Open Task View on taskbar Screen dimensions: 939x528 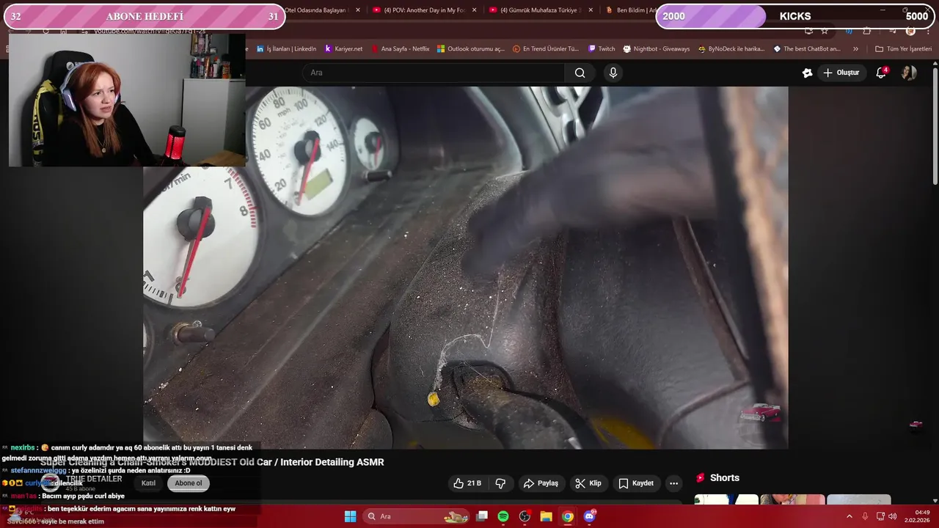click(x=482, y=516)
